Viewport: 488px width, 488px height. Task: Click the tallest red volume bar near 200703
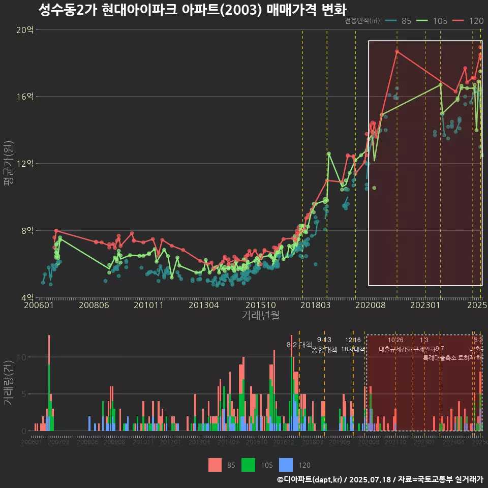tap(49, 350)
